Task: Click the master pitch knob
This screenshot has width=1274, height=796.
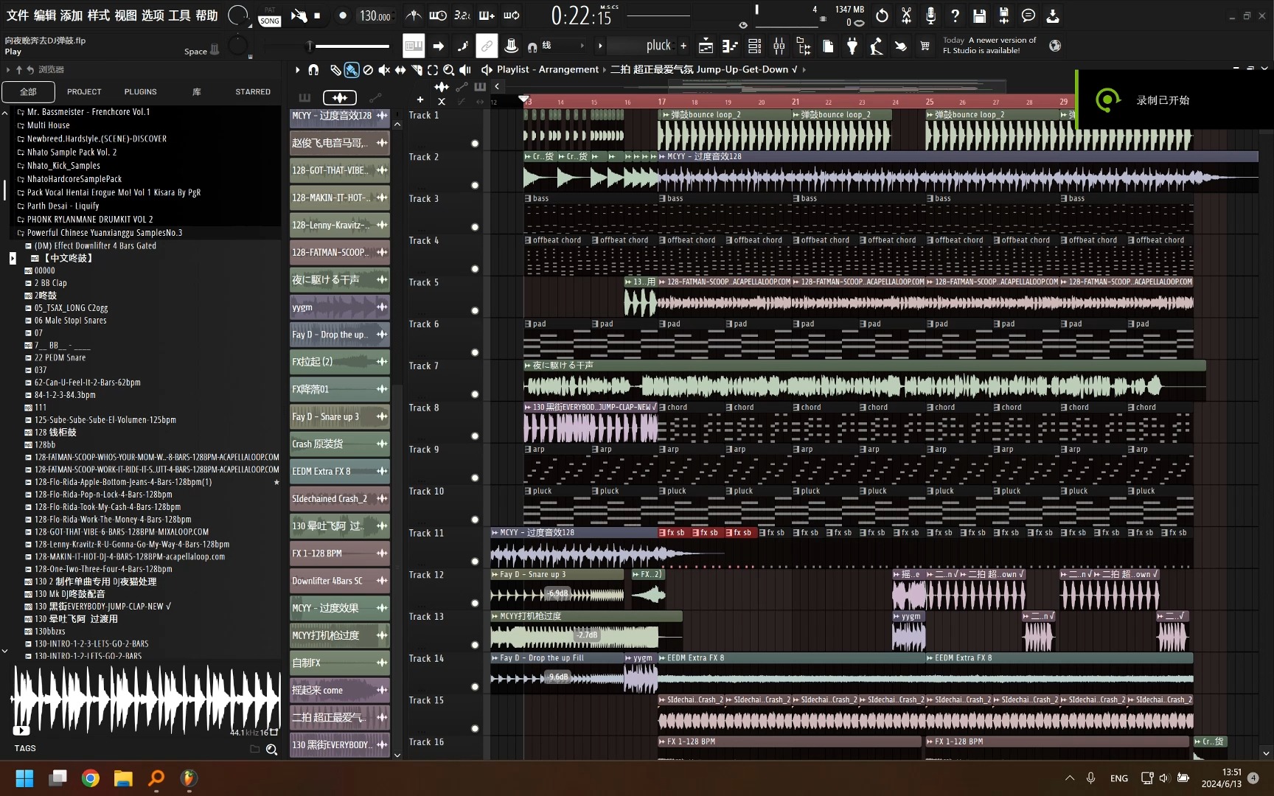Action: click(x=237, y=46)
